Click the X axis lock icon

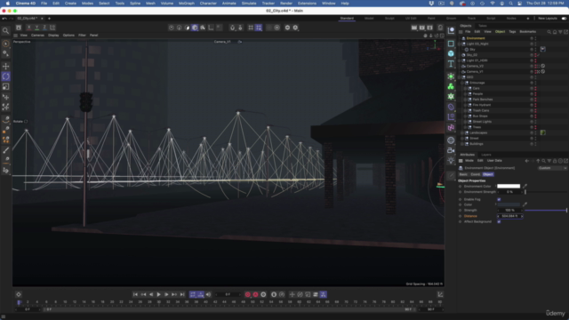[29, 28]
